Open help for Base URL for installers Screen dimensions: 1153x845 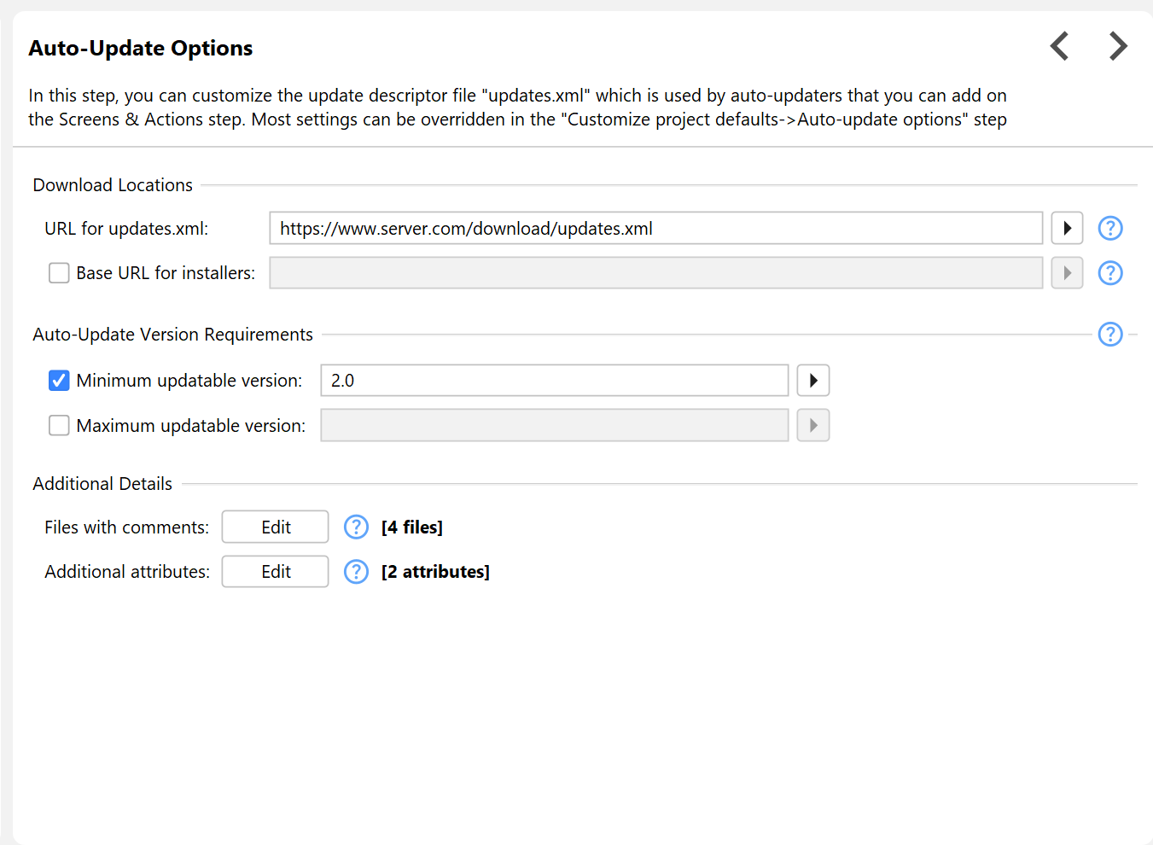(x=1109, y=273)
